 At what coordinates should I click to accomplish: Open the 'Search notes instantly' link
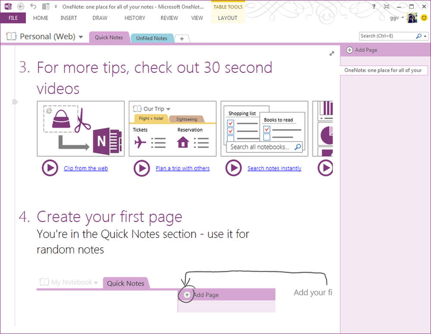274,168
